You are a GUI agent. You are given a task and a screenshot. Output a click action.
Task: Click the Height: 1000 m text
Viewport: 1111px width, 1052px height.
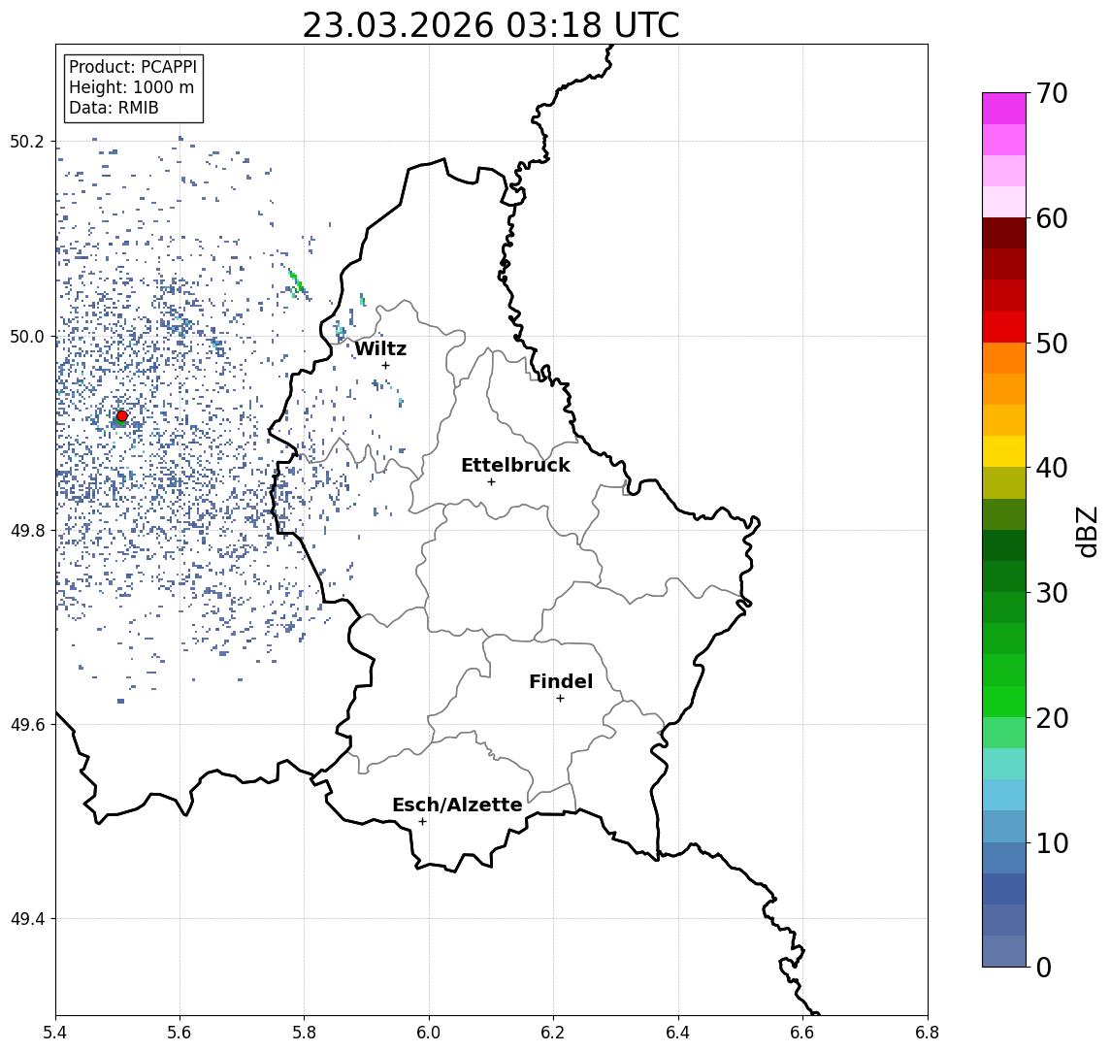(131, 87)
